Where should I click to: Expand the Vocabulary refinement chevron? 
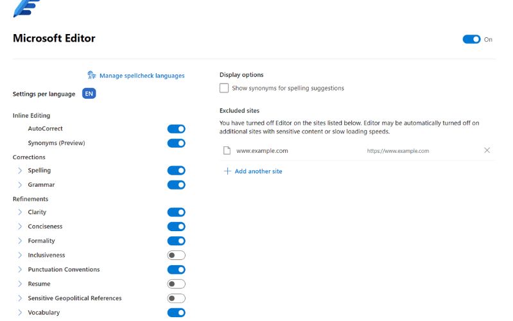[x=20, y=313]
